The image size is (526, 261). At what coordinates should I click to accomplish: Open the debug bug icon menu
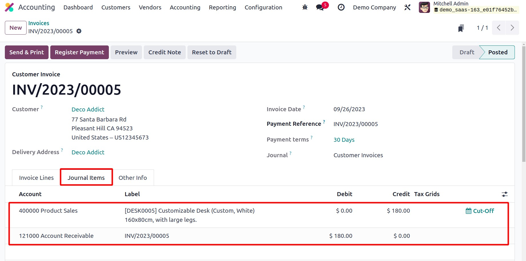[305, 7]
